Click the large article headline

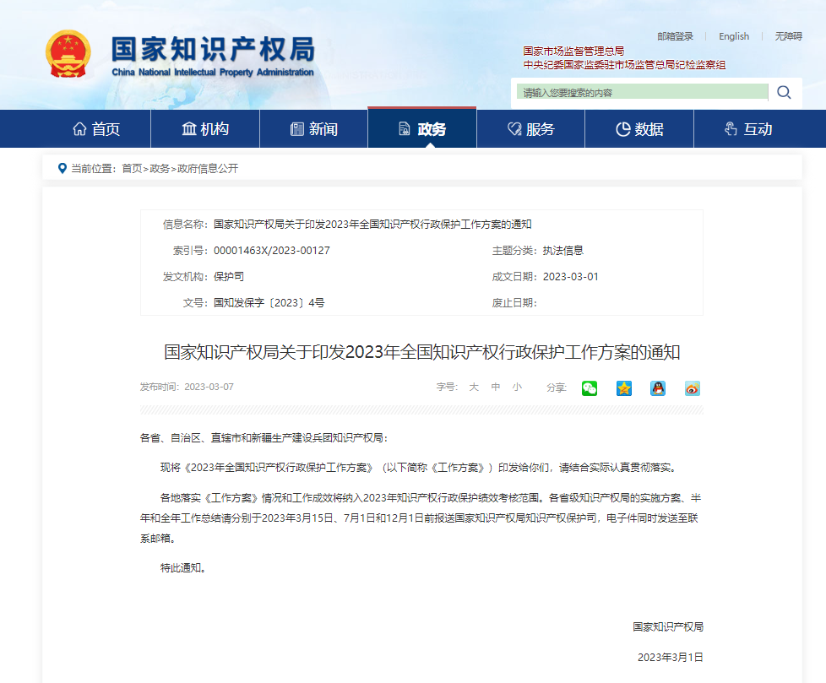pos(422,352)
